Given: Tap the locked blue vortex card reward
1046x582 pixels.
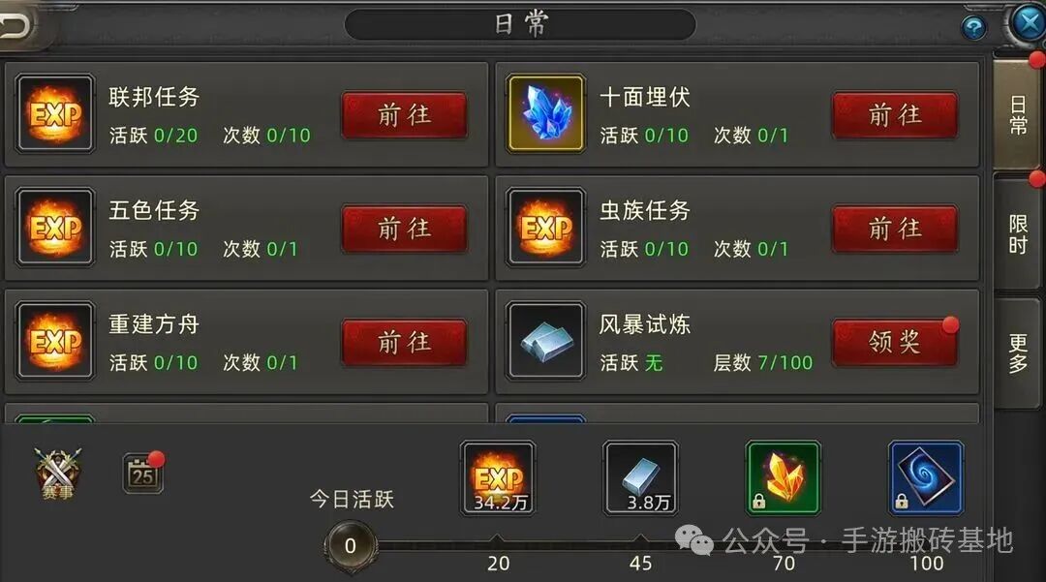Looking at the screenshot, I should [x=926, y=478].
